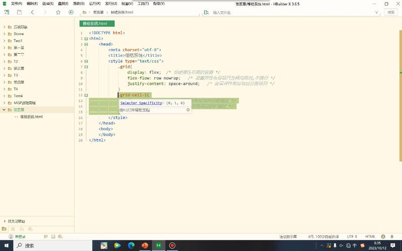Expand the 已关闭项目 section

(x=5, y=221)
